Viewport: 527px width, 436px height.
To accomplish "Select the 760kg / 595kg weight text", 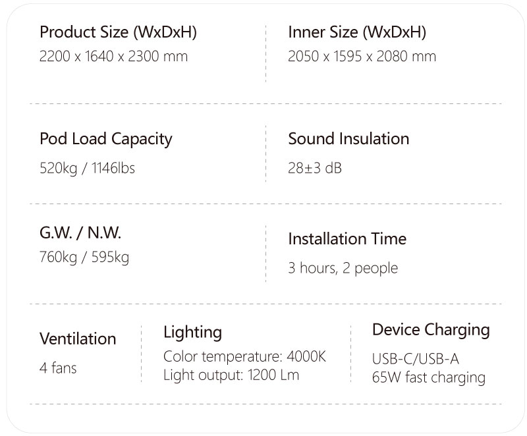I will [84, 257].
